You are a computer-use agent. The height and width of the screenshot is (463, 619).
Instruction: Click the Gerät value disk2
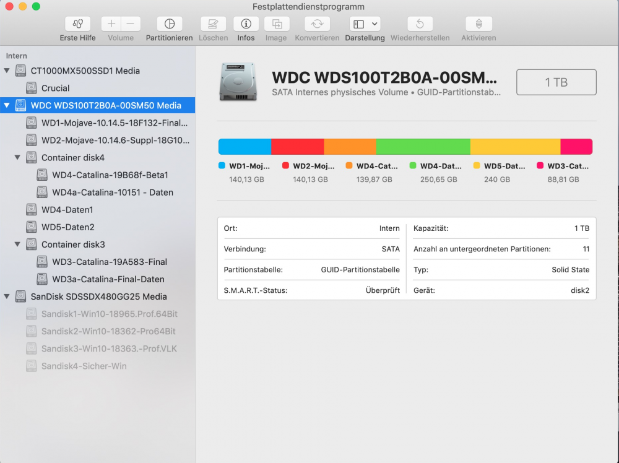(580, 290)
